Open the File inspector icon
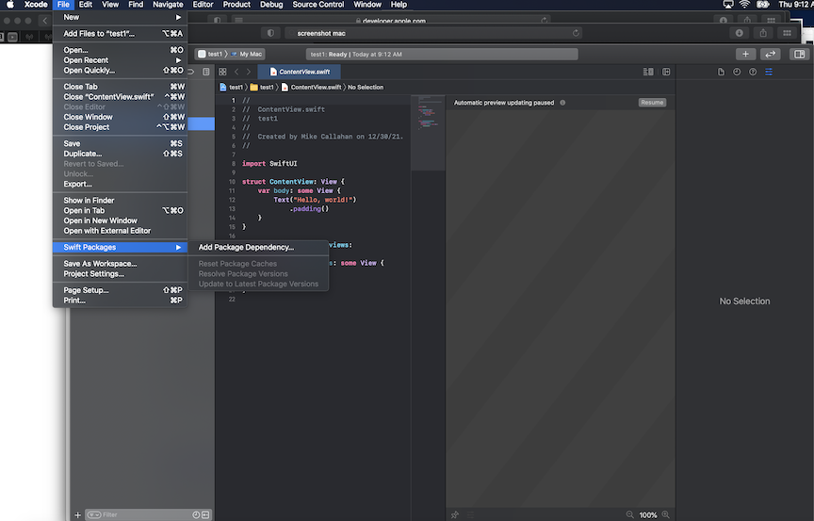 pyautogui.click(x=721, y=72)
